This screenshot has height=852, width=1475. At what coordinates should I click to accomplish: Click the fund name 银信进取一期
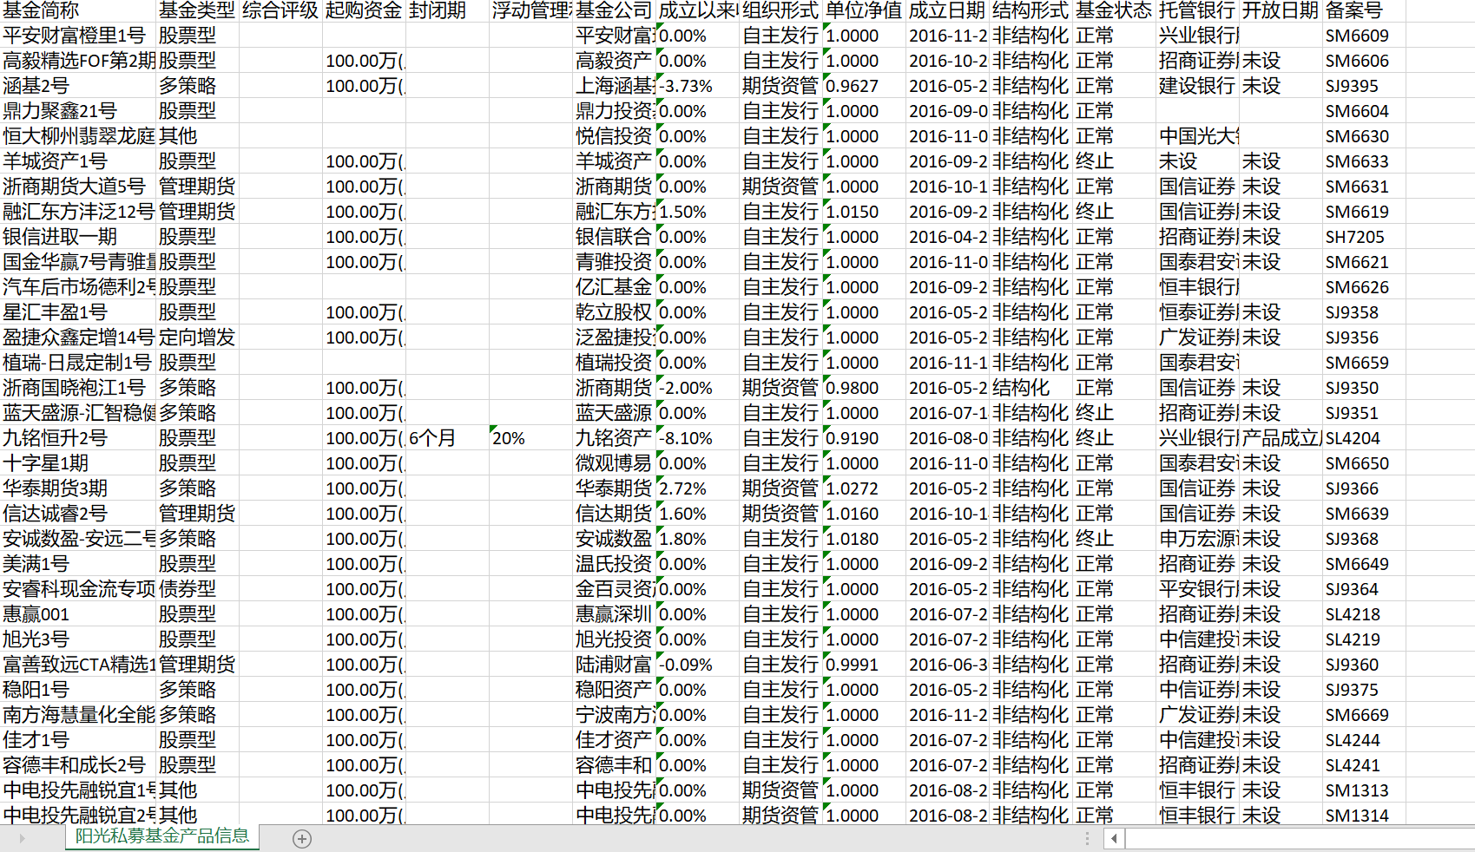point(60,237)
